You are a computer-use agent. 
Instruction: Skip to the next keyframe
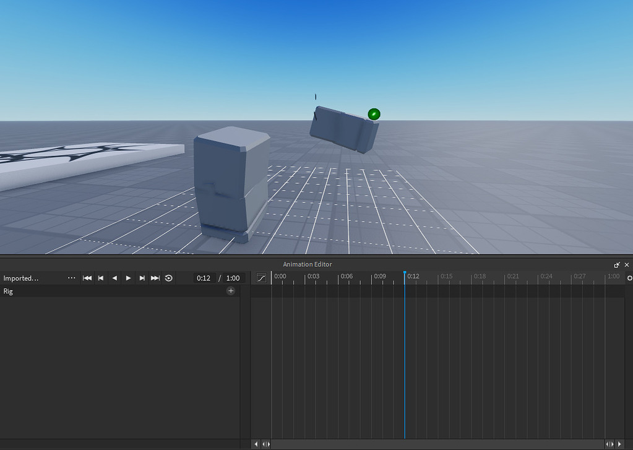coord(141,278)
